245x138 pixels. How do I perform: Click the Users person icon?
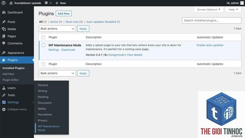click(4, 88)
